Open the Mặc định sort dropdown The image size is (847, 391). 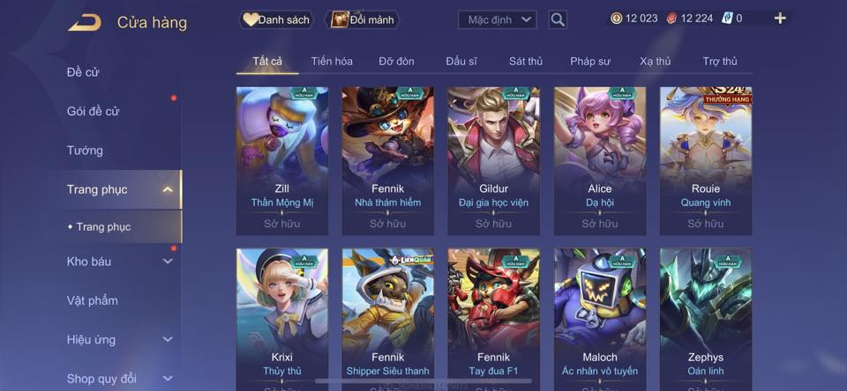tap(497, 20)
